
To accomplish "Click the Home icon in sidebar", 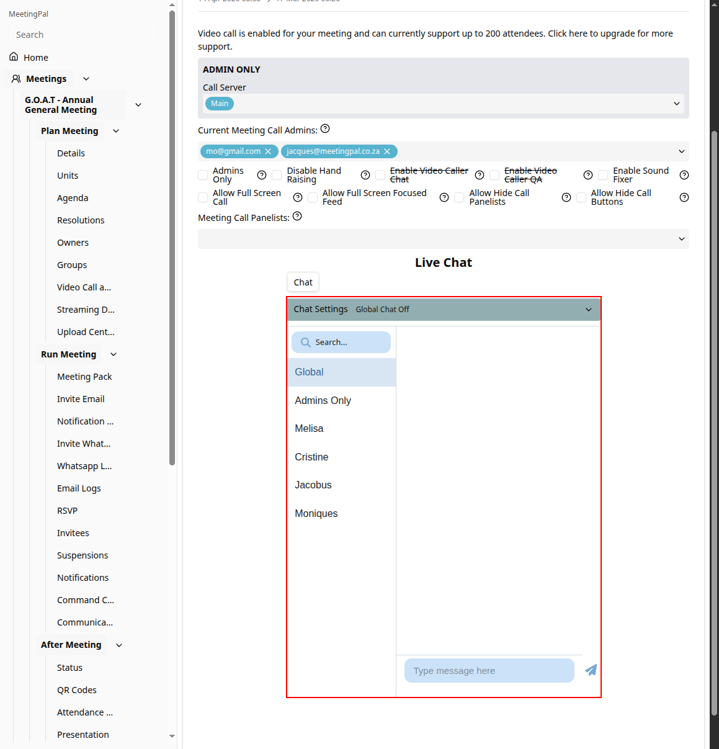I will [x=14, y=57].
